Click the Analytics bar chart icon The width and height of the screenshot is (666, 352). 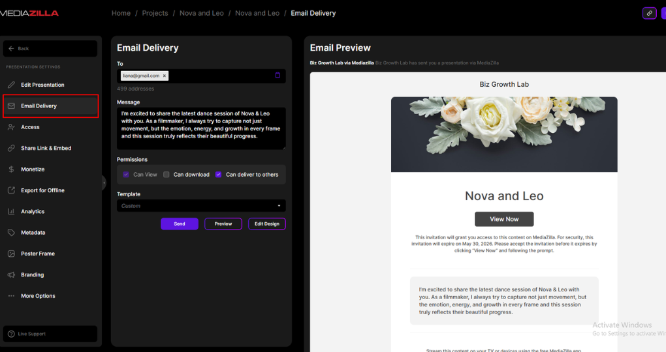click(12, 212)
